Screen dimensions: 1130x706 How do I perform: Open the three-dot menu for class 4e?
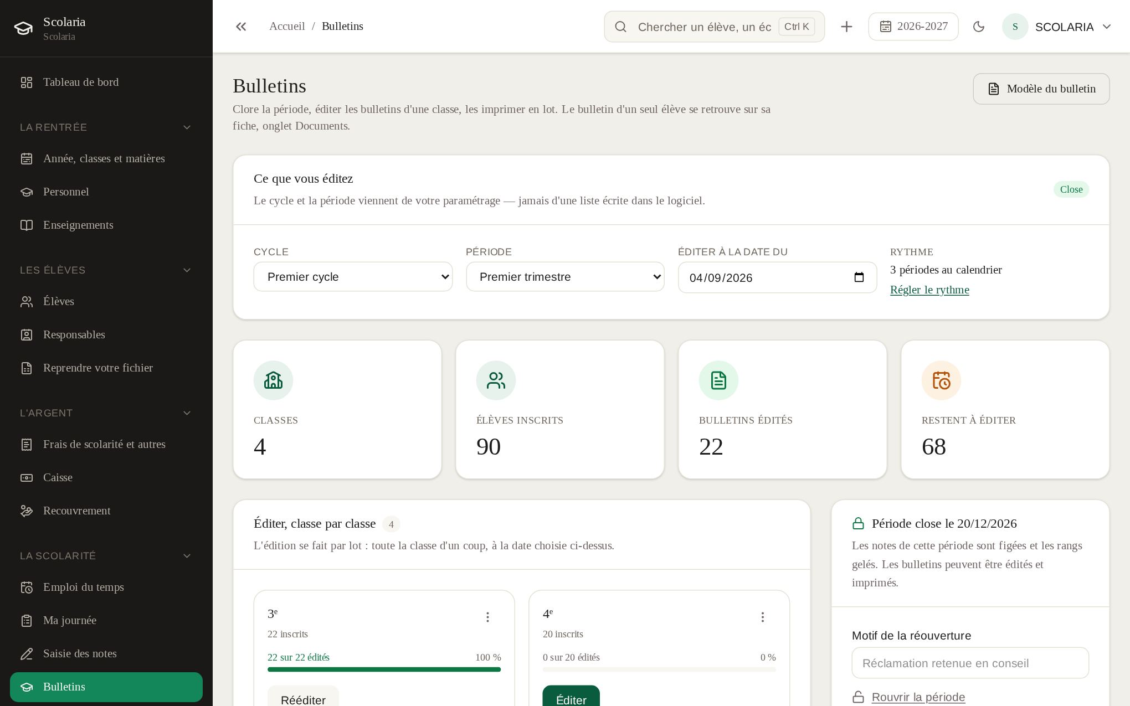[x=763, y=617]
